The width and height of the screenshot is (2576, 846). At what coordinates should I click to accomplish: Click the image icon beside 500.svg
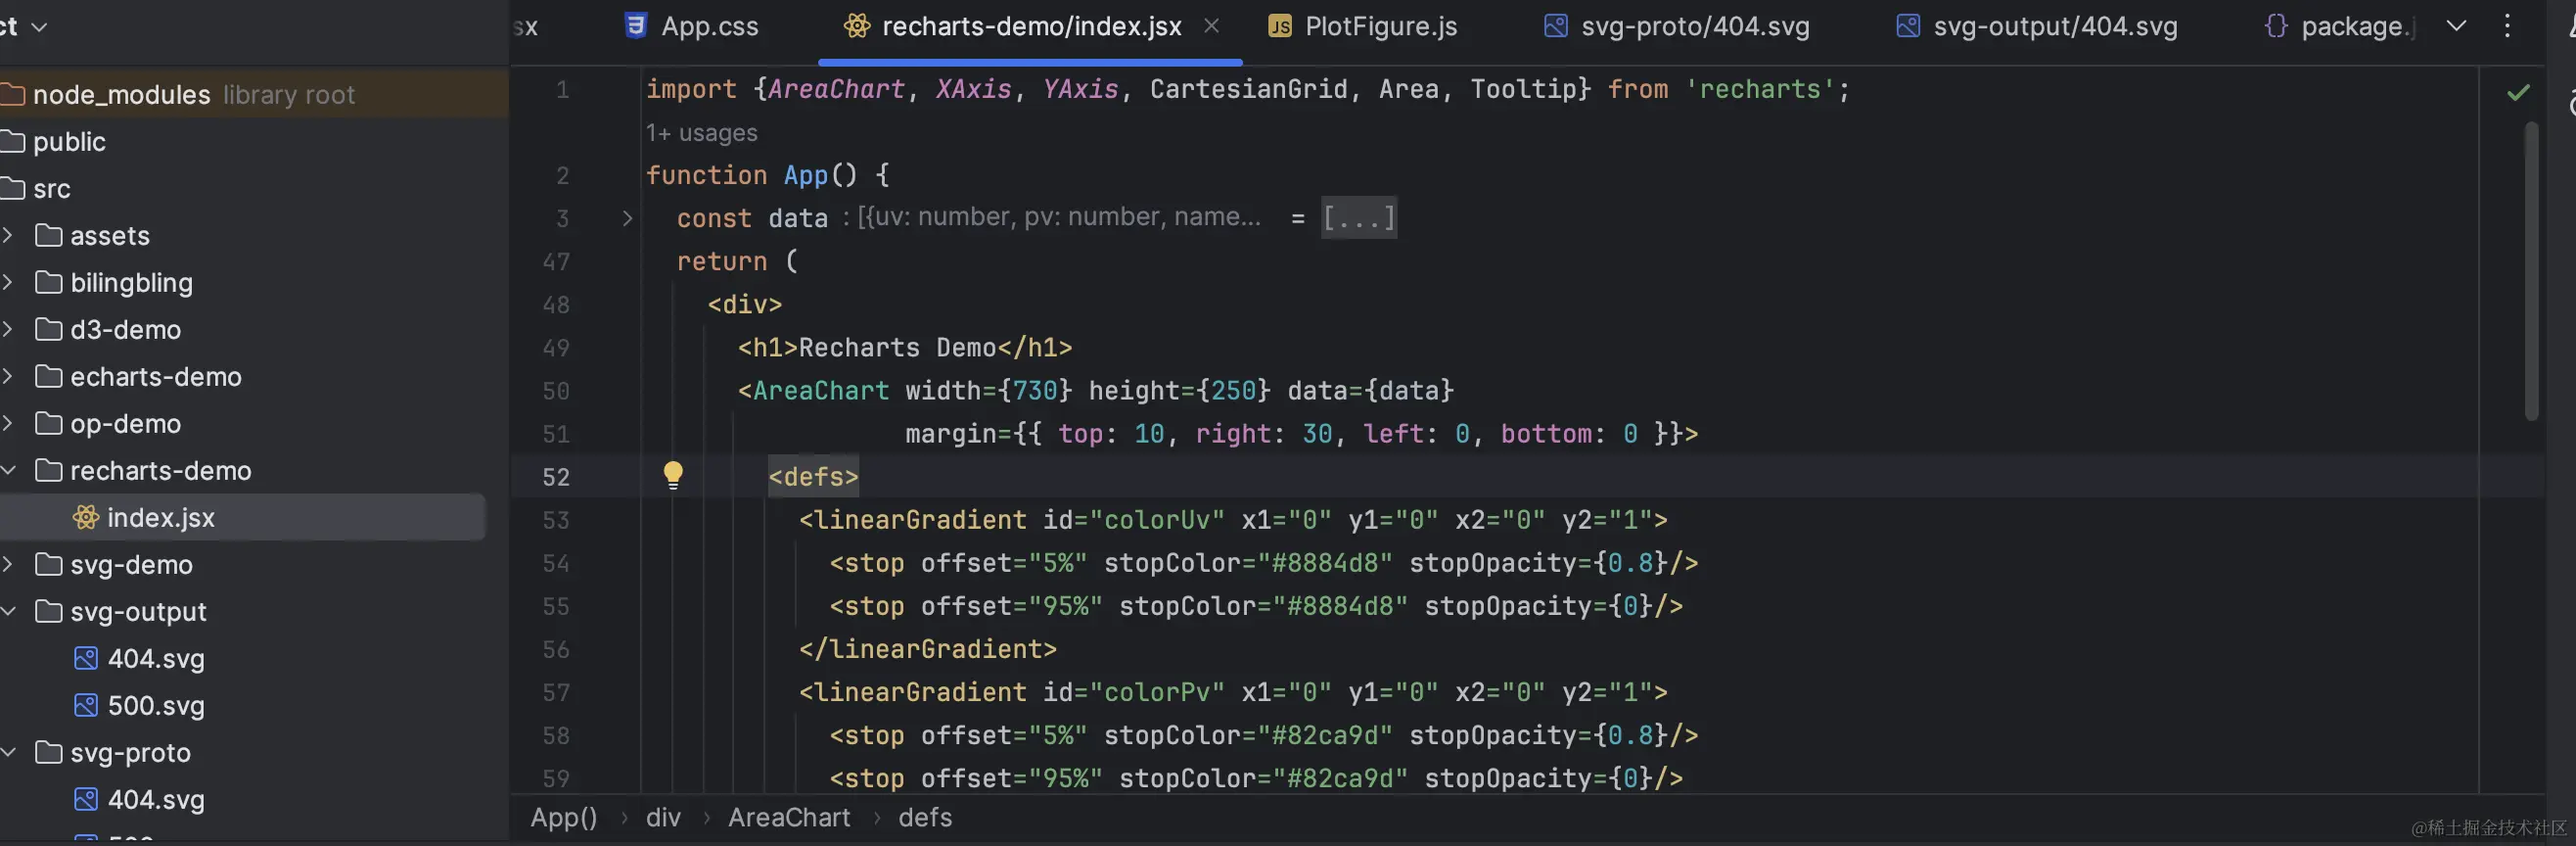coord(86,706)
